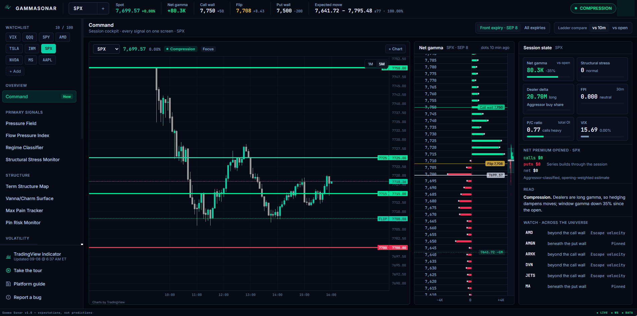Switch ladder compare to vs 10m
The image size is (637, 316).
pos(599,28)
